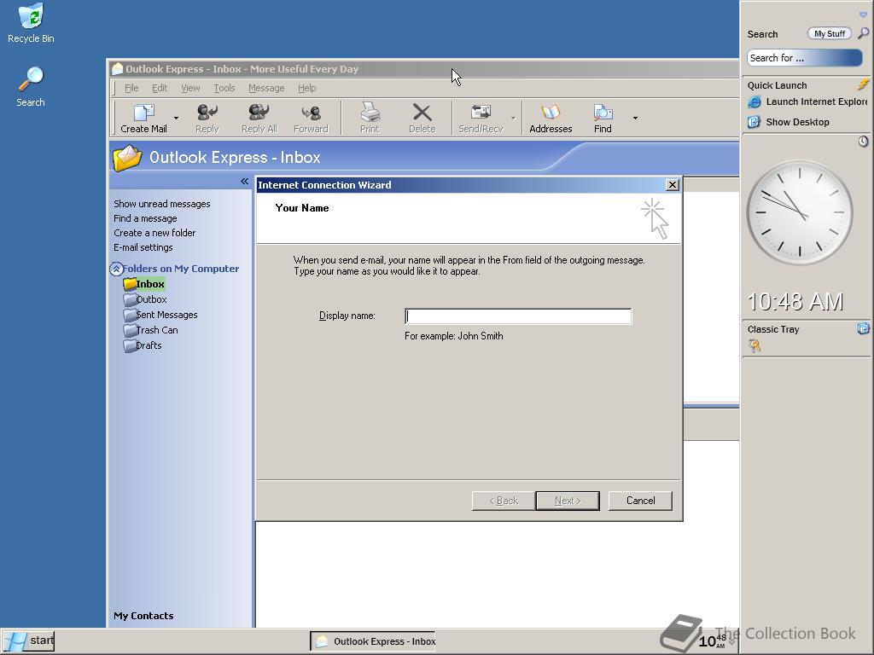
Task: Open the Create Mail dropdown arrow
Action: click(176, 118)
